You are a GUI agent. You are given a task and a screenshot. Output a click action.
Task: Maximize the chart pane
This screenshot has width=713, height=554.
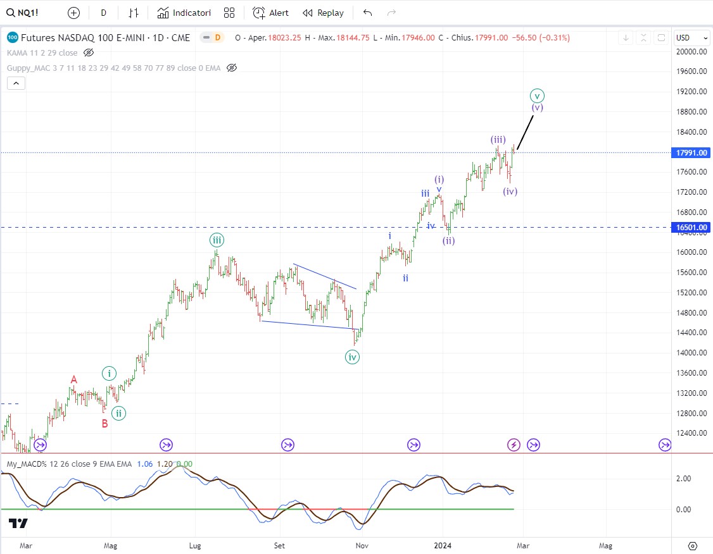point(660,37)
